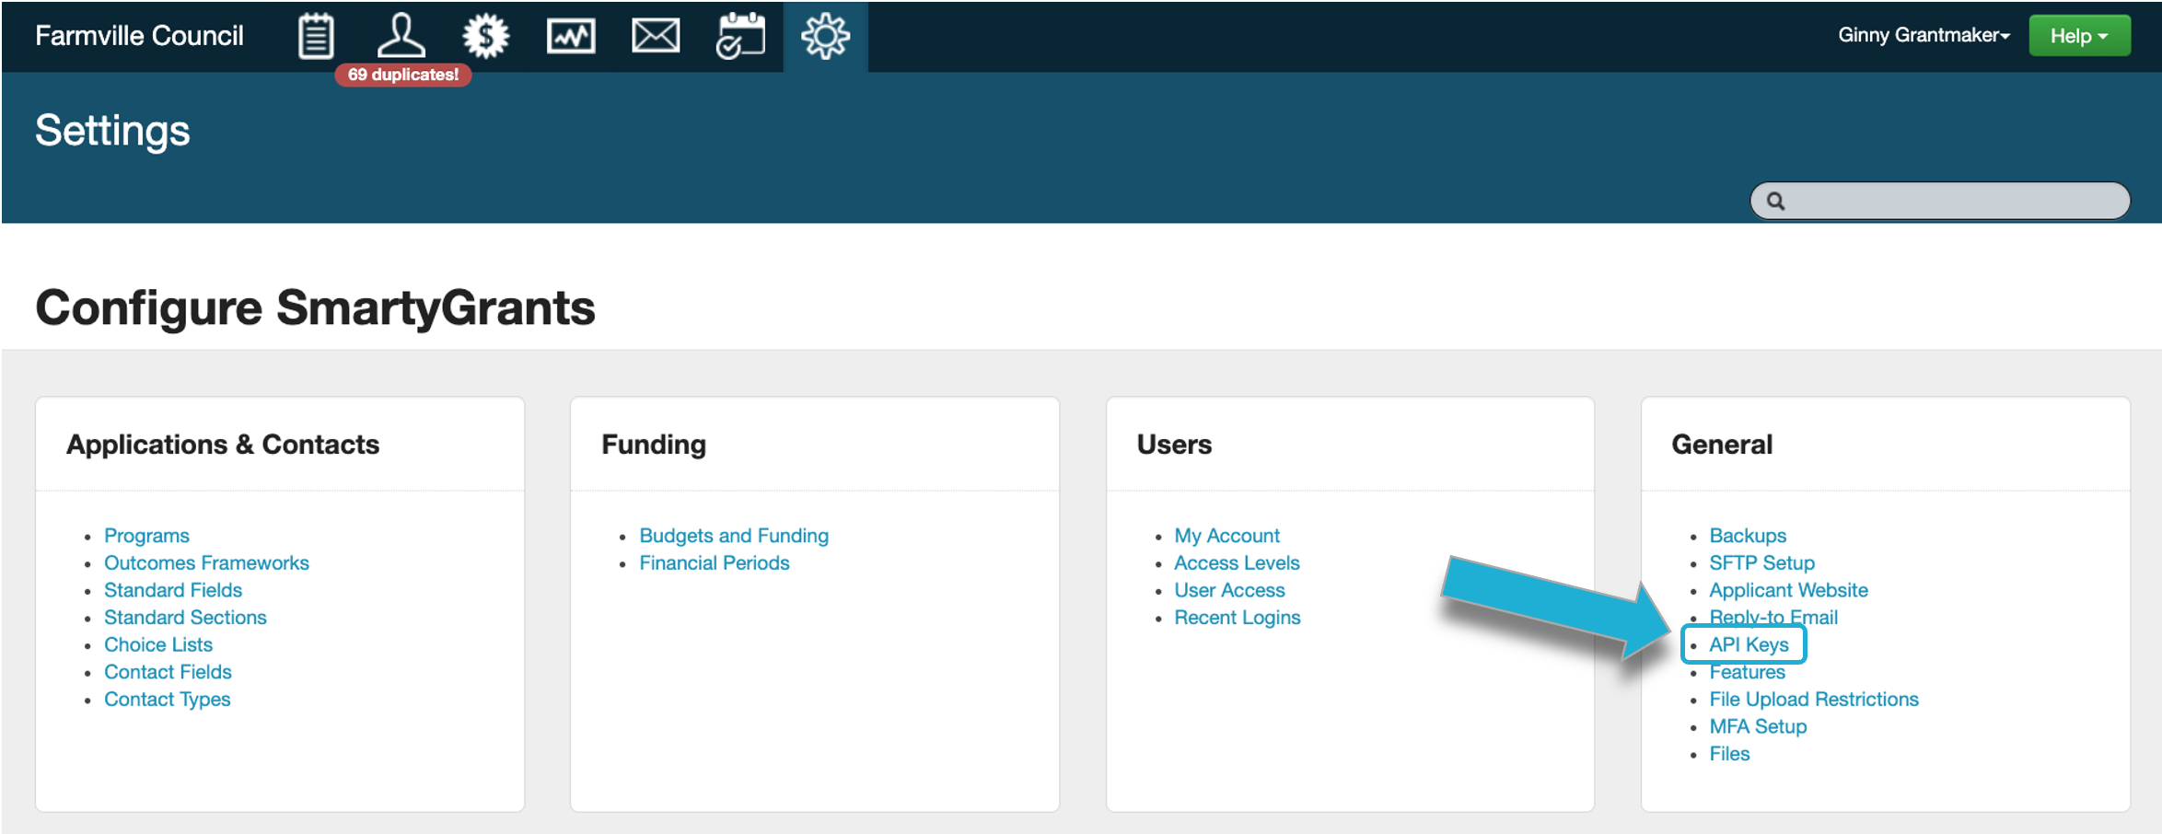
Task: Open the applications clipboard icon
Action: [x=316, y=37]
